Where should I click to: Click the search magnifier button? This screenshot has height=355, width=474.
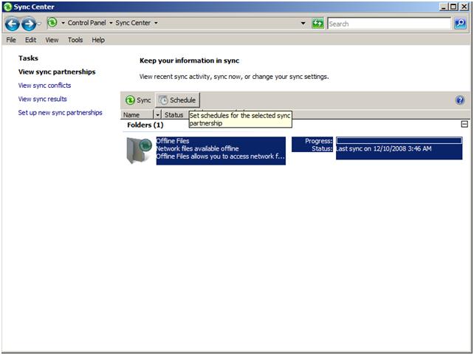click(460, 24)
